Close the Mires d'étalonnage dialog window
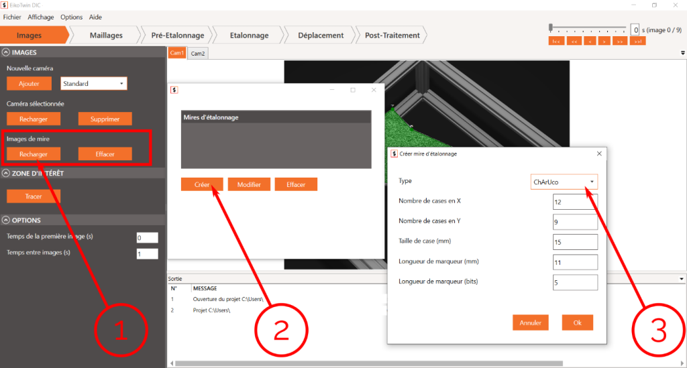 click(x=374, y=90)
